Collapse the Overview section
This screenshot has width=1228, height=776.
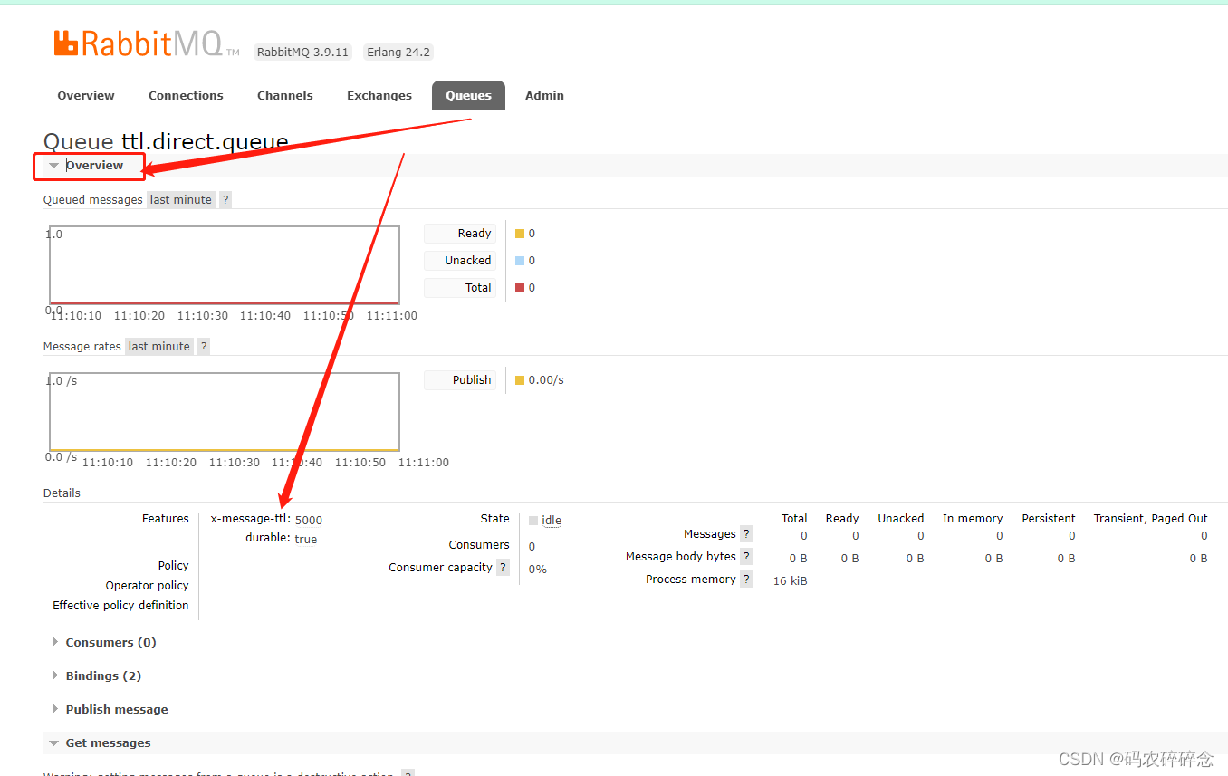(94, 166)
